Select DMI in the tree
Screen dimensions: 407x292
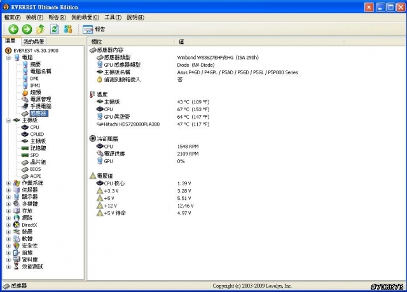34,78
